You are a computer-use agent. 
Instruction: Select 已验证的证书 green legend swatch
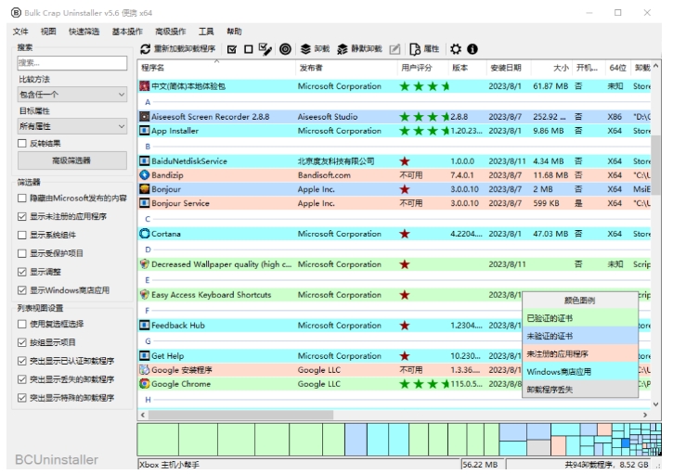(580, 318)
